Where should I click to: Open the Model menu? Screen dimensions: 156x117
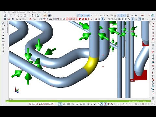pyautogui.click(x=14, y=12)
